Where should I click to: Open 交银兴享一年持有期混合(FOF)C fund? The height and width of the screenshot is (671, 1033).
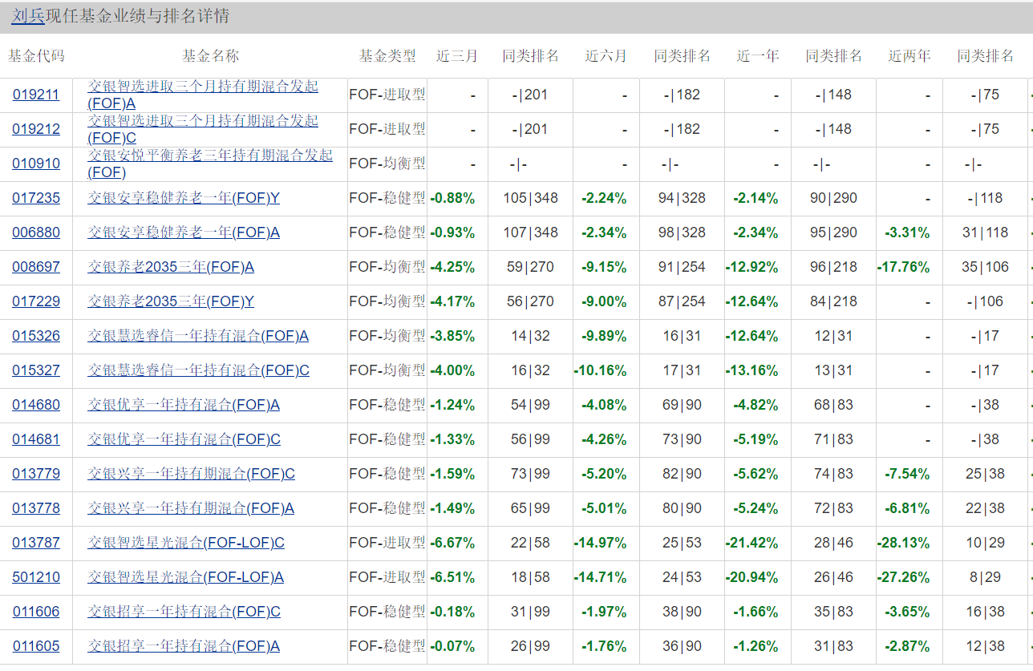(x=191, y=474)
